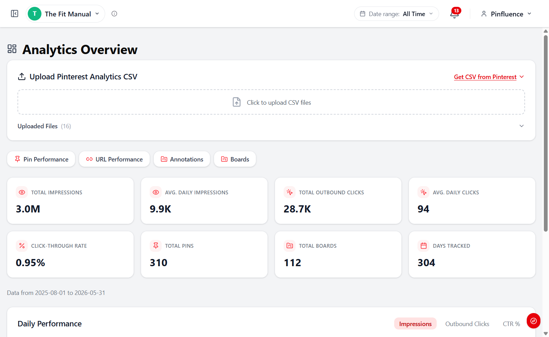This screenshot has width=549, height=337.
Task: Click the user profile icon
Action: click(x=484, y=14)
